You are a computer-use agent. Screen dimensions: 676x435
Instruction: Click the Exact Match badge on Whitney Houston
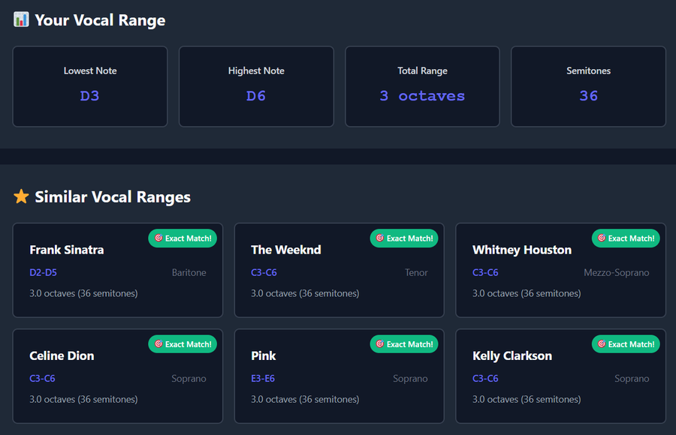coord(626,238)
